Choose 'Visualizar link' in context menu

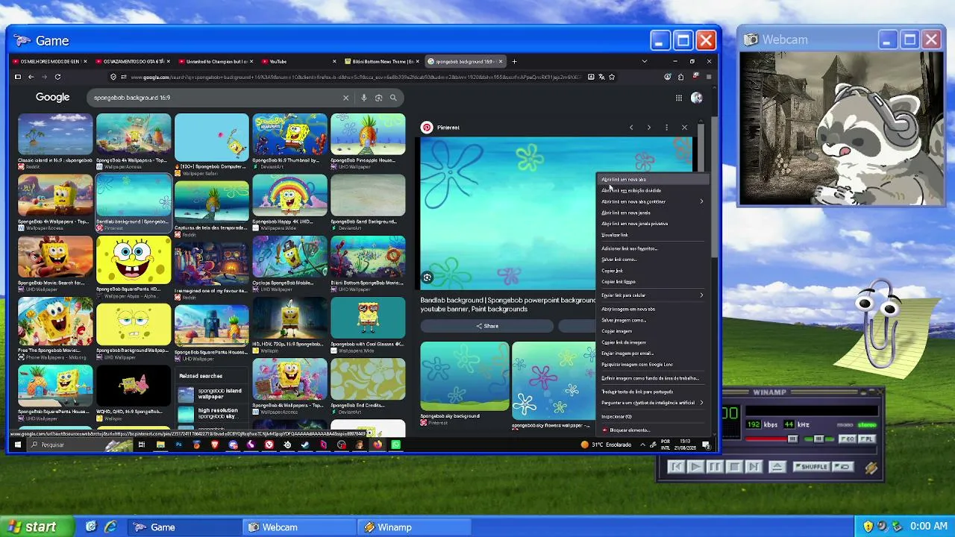click(x=652, y=235)
